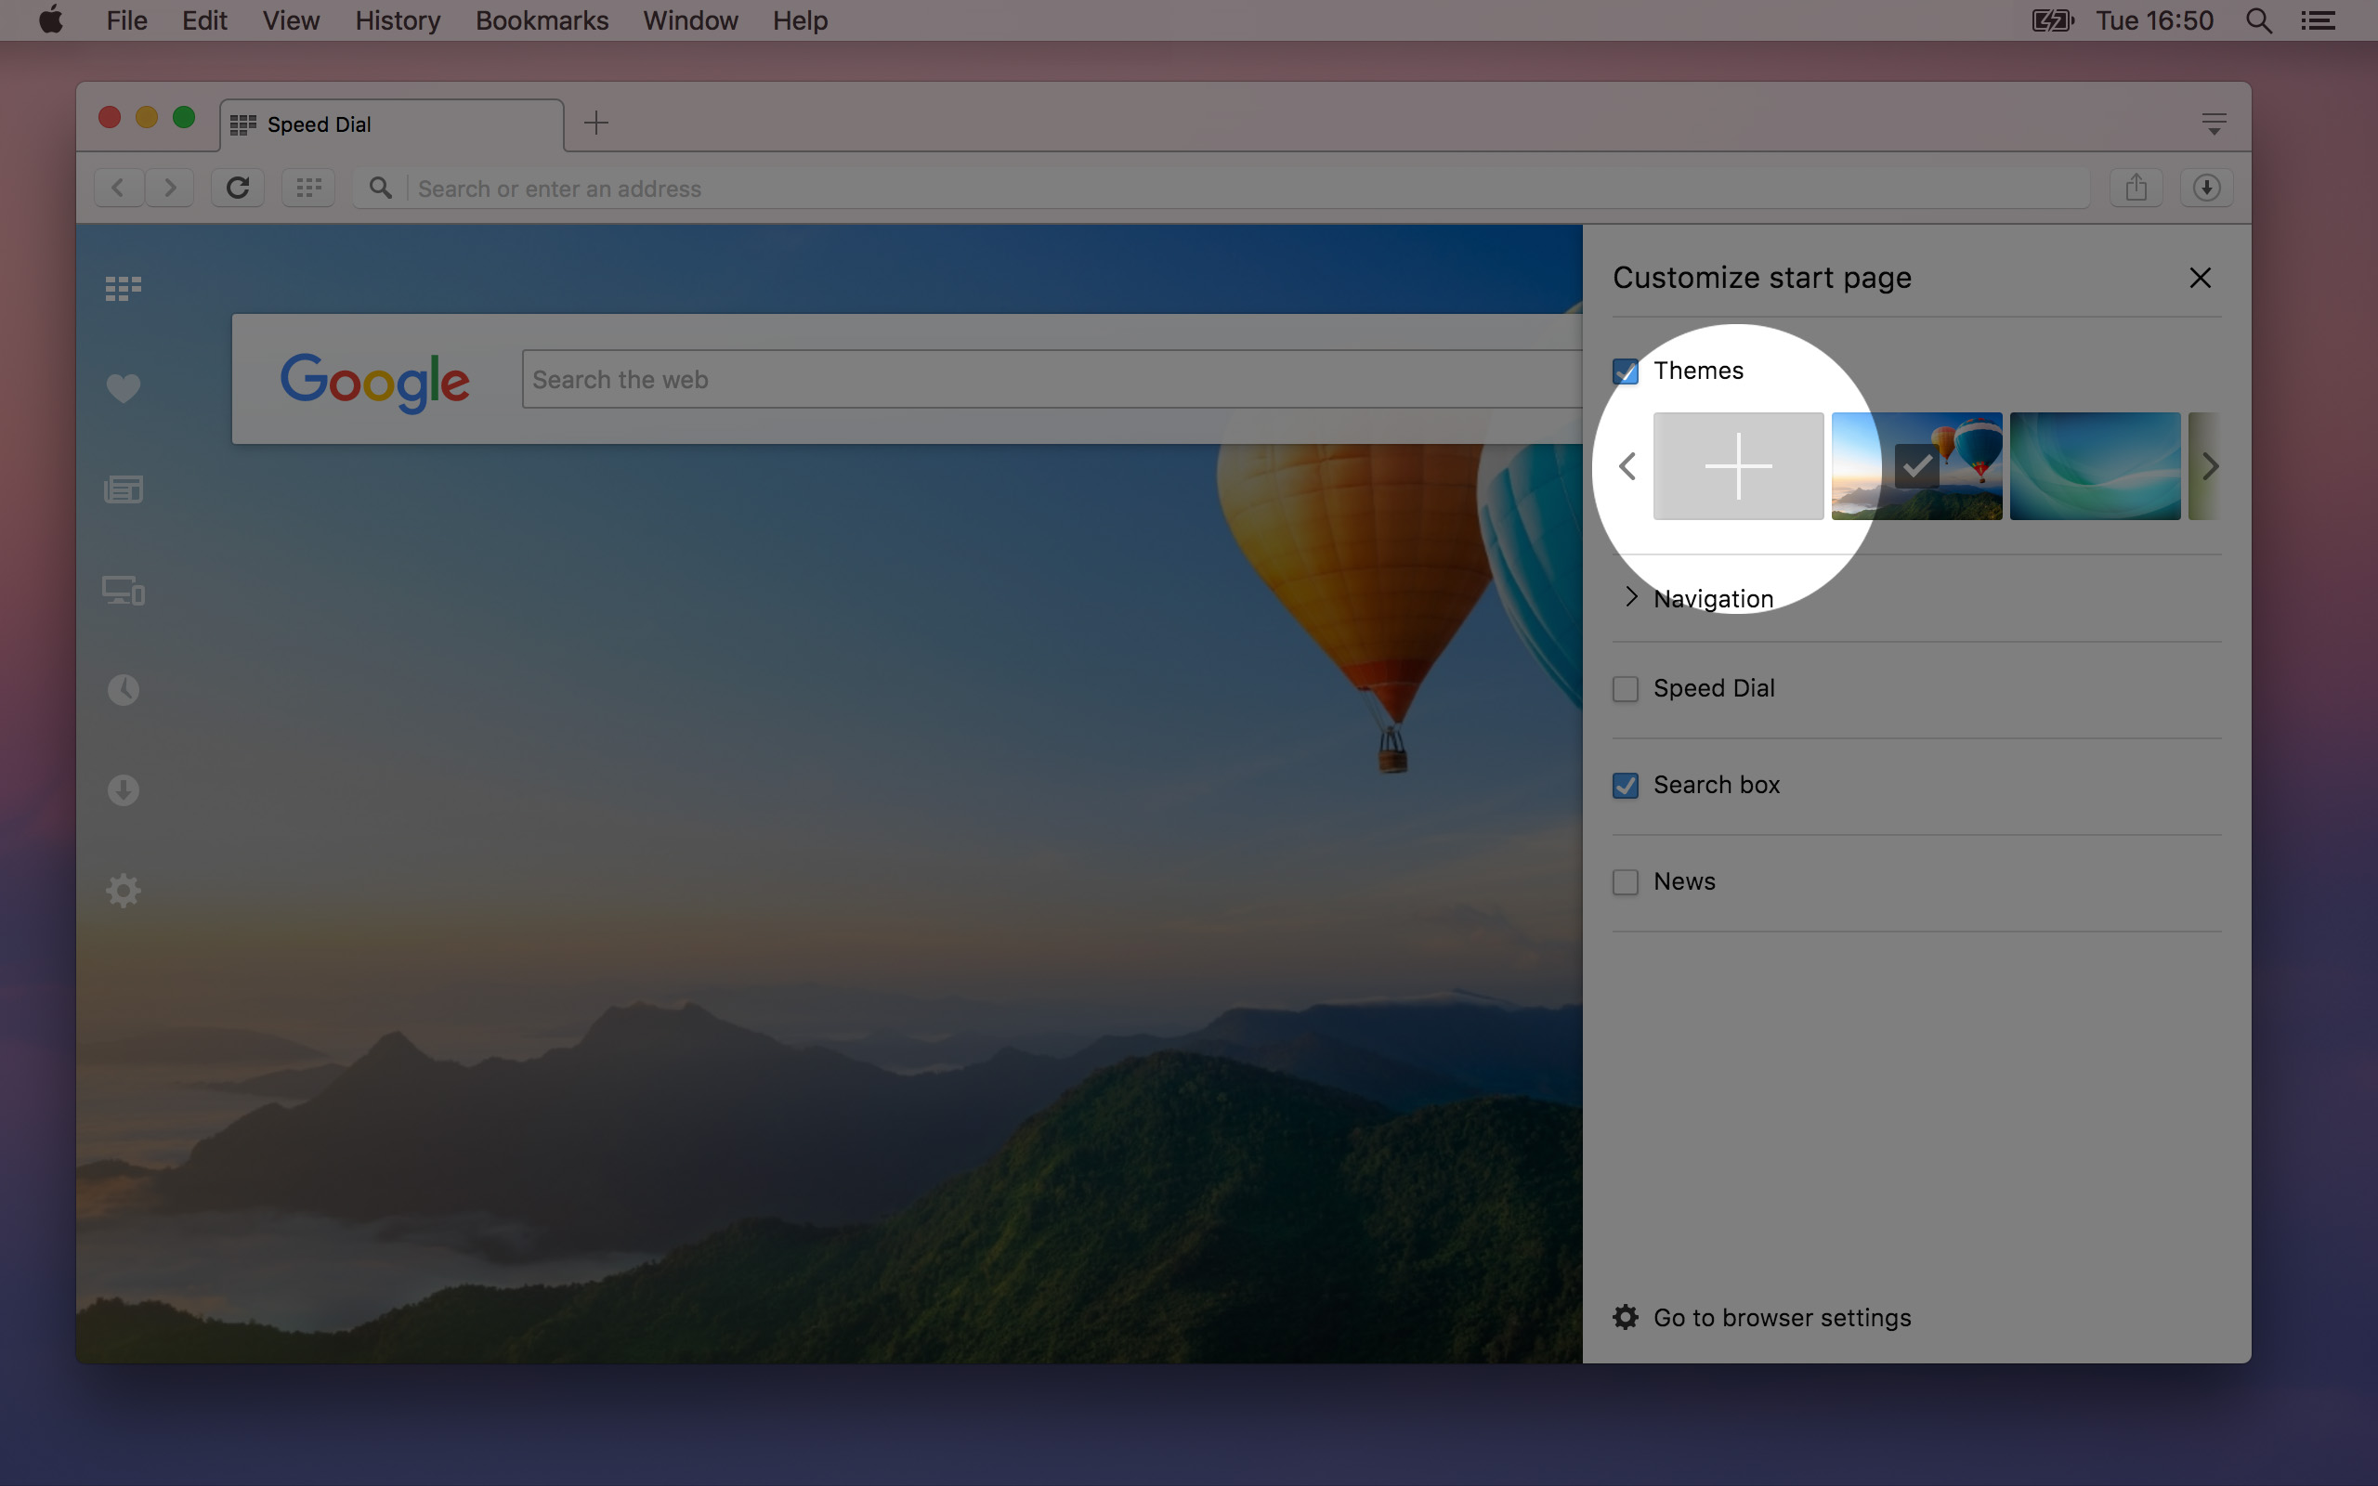Open downloads arrow icon in left sidebar
The height and width of the screenshot is (1486, 2378).
pyautogui.click(x=123, y=790)
